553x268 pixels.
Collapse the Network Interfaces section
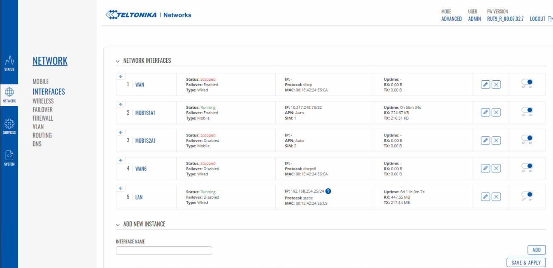tap(117, 61)
